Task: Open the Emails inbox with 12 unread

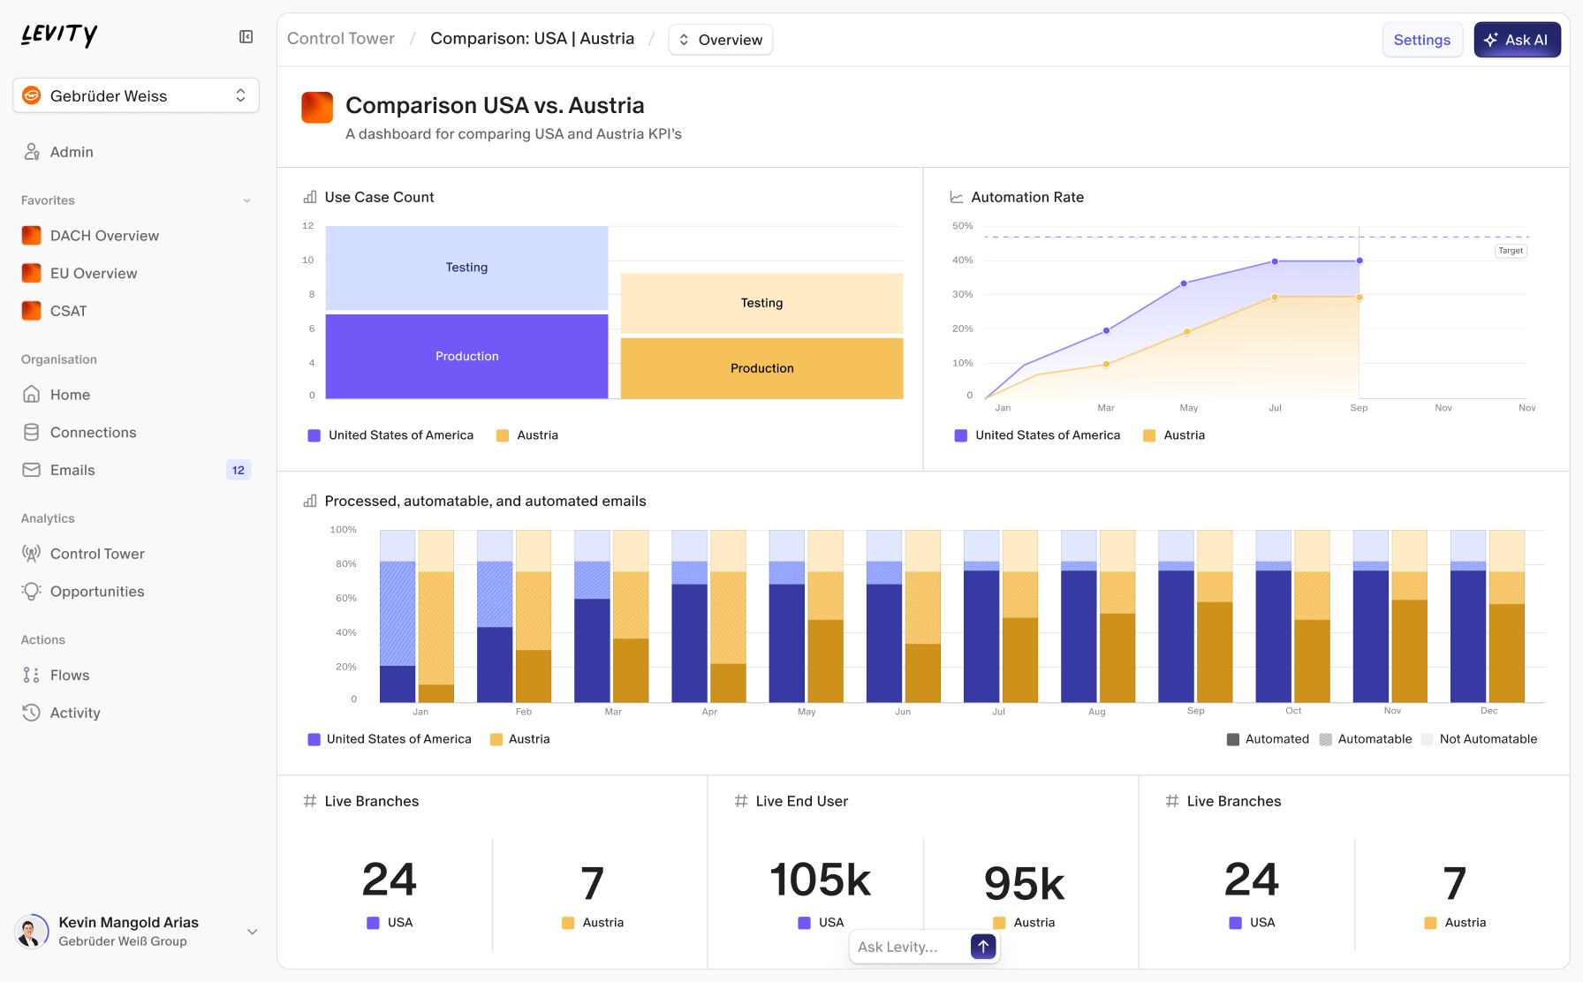Action: 73,470
